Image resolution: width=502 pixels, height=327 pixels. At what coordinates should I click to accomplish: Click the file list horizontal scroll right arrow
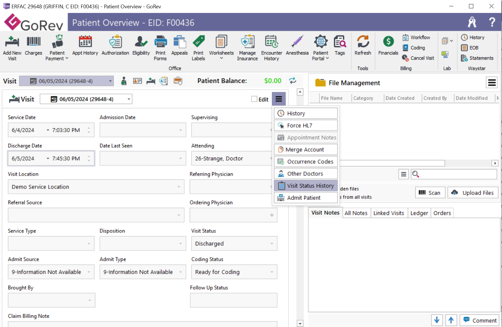click(x=495, y=163)
